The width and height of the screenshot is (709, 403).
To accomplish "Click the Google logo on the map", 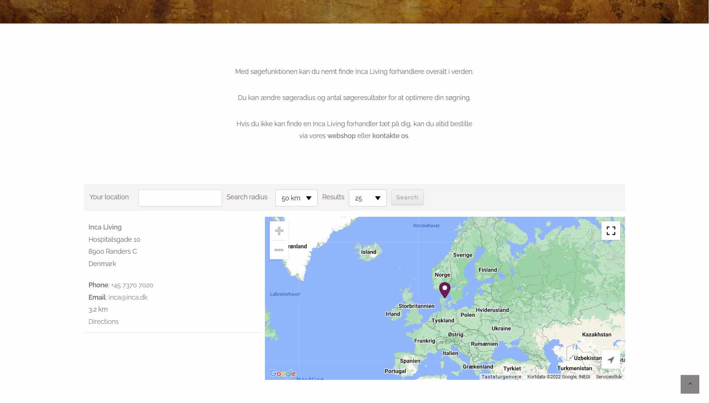I will pyautogui.click(x=283, y=373).
